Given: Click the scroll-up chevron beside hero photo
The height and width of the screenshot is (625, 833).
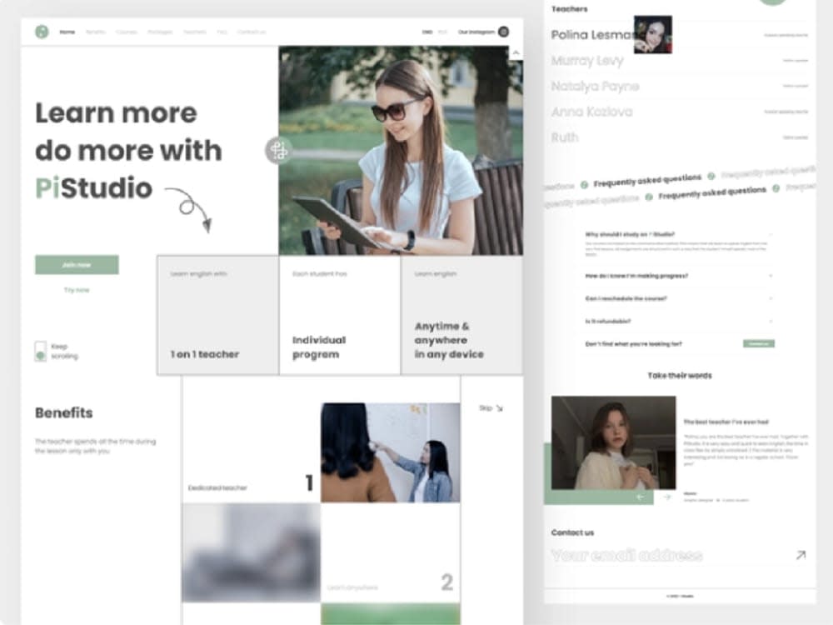Looking at the screenshot, I should coord(516,52).
